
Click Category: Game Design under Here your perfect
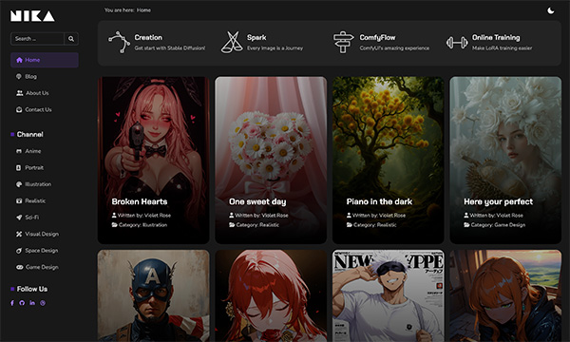pos(498,225)
